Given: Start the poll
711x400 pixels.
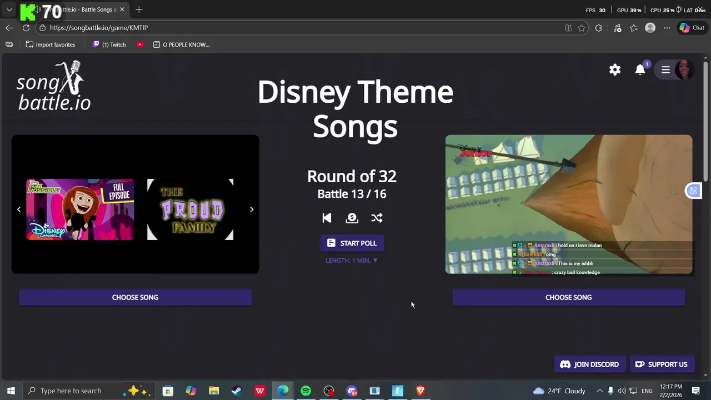Looking at the screenshot, I should pos(352,243).
